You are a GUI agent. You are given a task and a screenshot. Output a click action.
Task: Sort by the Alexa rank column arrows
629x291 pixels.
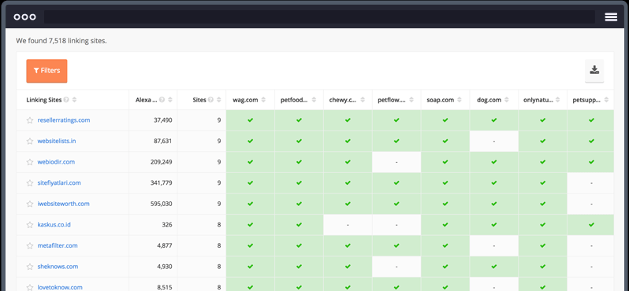point(170,100)
